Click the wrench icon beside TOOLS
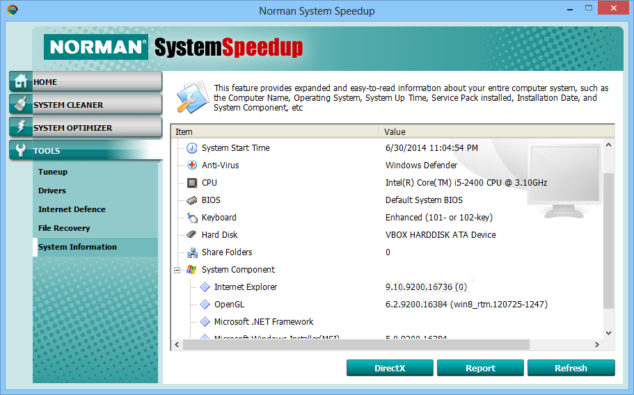The width and height of the screenshot is (634, 395). [x=20, y=150]
